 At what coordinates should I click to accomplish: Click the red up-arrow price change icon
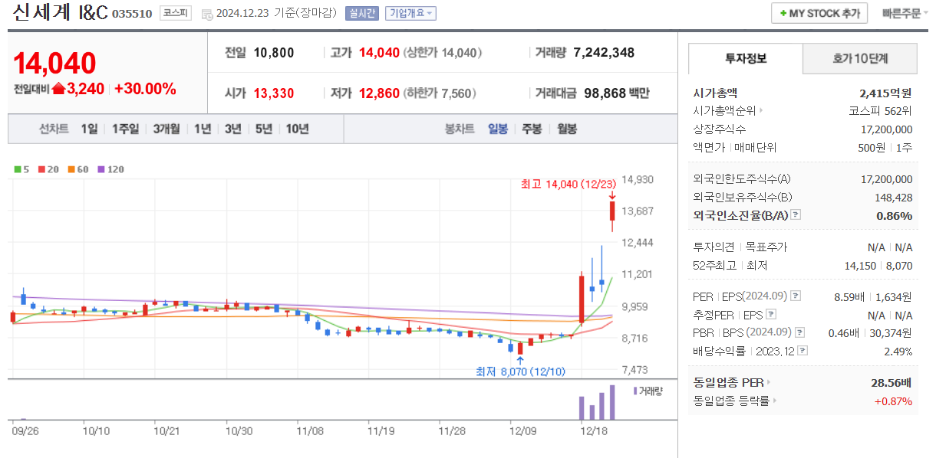click(x=58, y=89)
